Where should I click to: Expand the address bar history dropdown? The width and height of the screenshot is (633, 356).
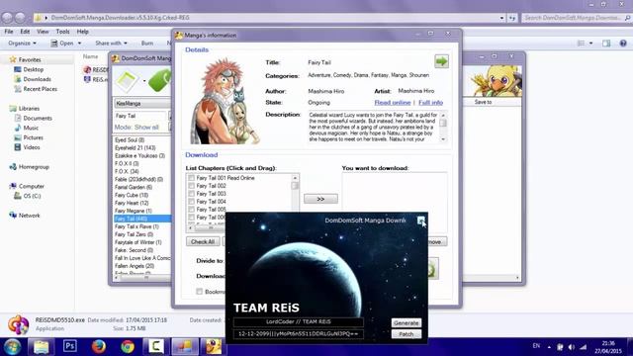click(501, 18)
